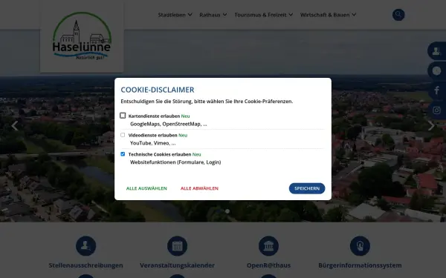This screenshot has width=446, height=278.
Task: Expand the Rathaus menu chevron
Action: 224,15
